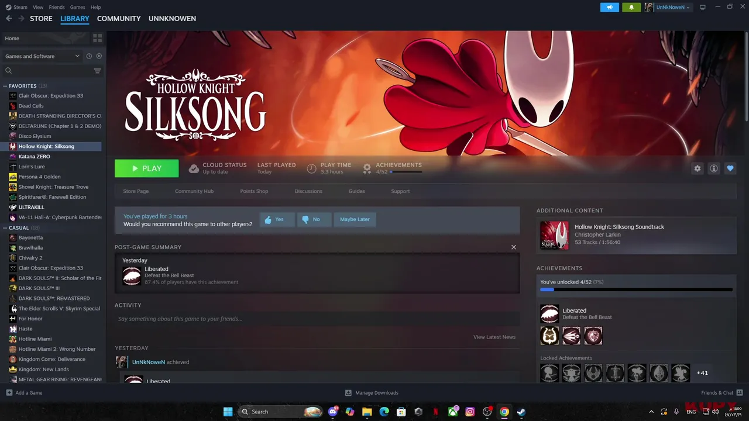749x421 pixels.
Task: Open the Community Hub tab
Action: pos(194,191)
